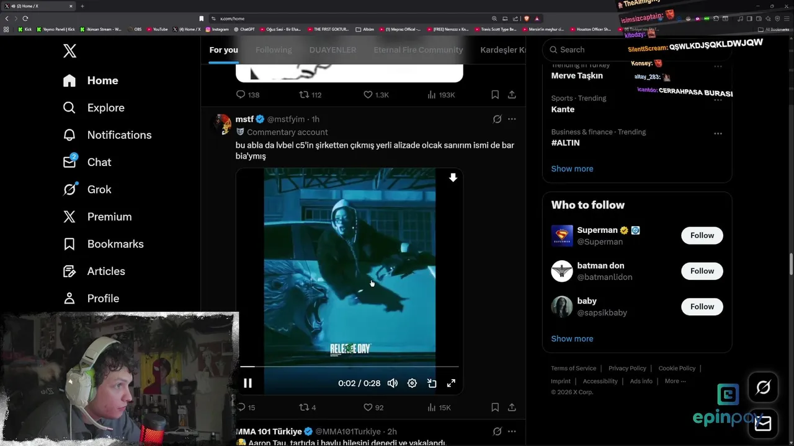
Task: Open more options for #ALTIN trend
Action: [718, 133]
